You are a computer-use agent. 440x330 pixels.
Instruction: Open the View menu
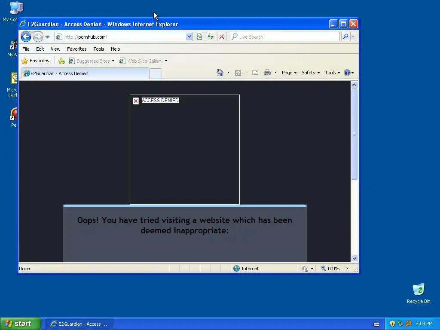[x=55, y=49]
